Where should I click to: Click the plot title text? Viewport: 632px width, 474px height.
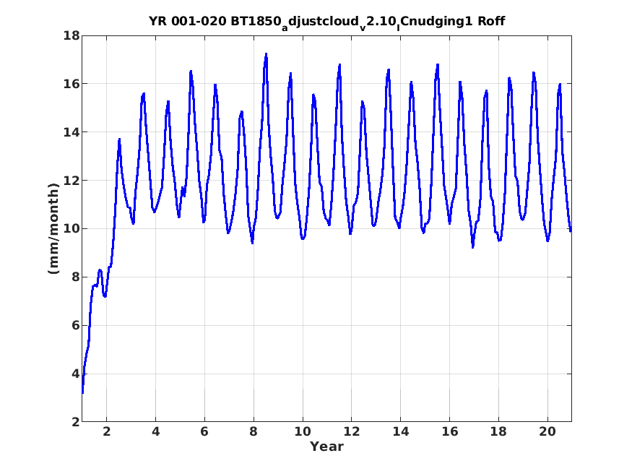pos(326,22)
